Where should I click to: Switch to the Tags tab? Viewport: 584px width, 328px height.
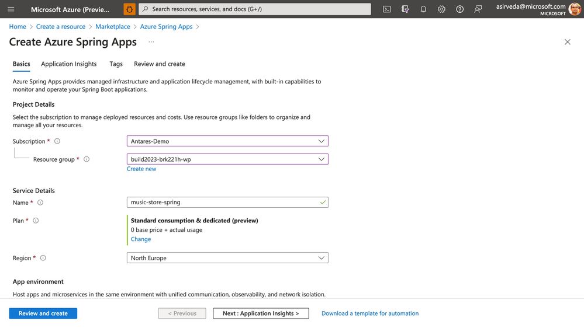coord(116,64)
